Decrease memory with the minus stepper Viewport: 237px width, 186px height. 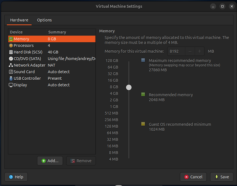pyautogui.click(x=190, y=51)
